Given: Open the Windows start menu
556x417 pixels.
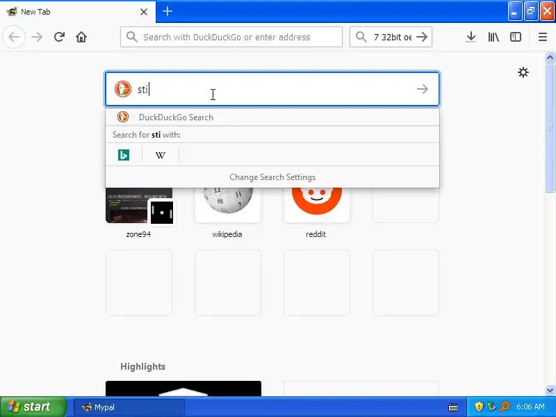Looking at the screenshot, I should [x=33, y=407].
